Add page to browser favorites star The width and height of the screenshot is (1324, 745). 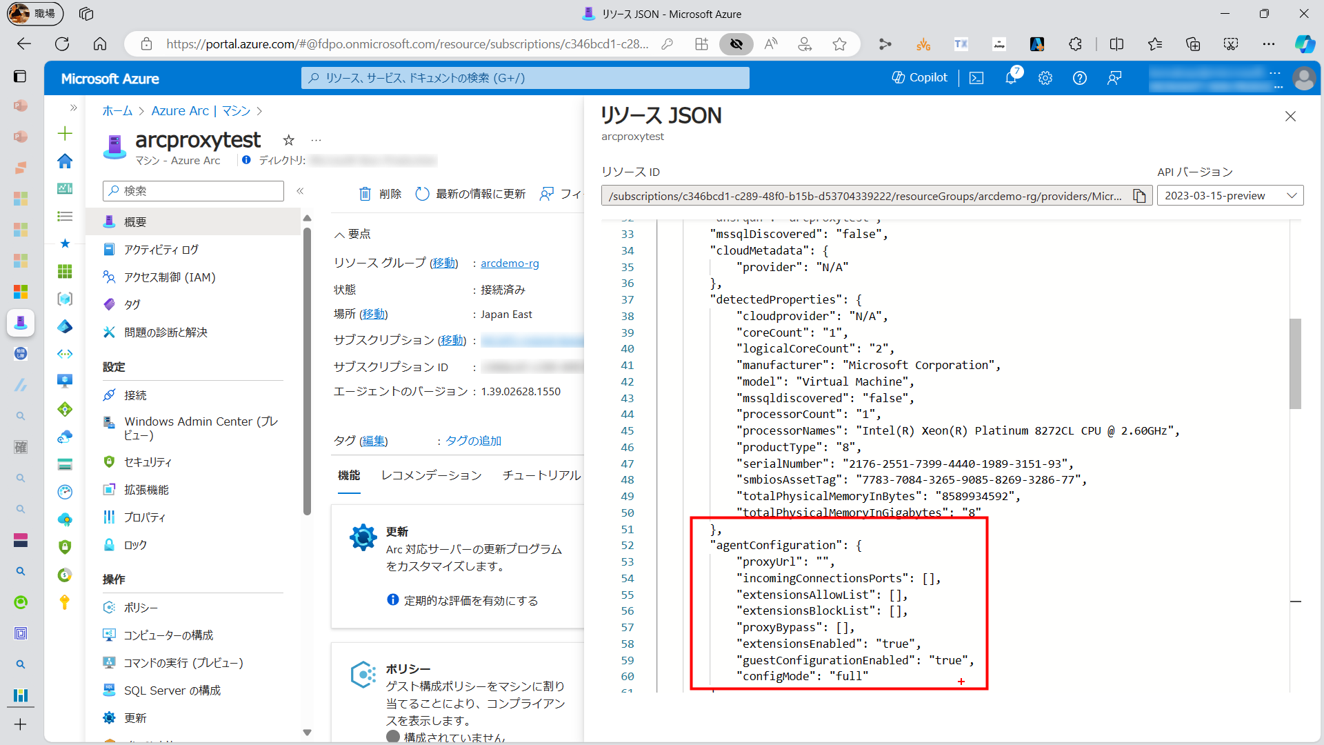coord(839,44)
